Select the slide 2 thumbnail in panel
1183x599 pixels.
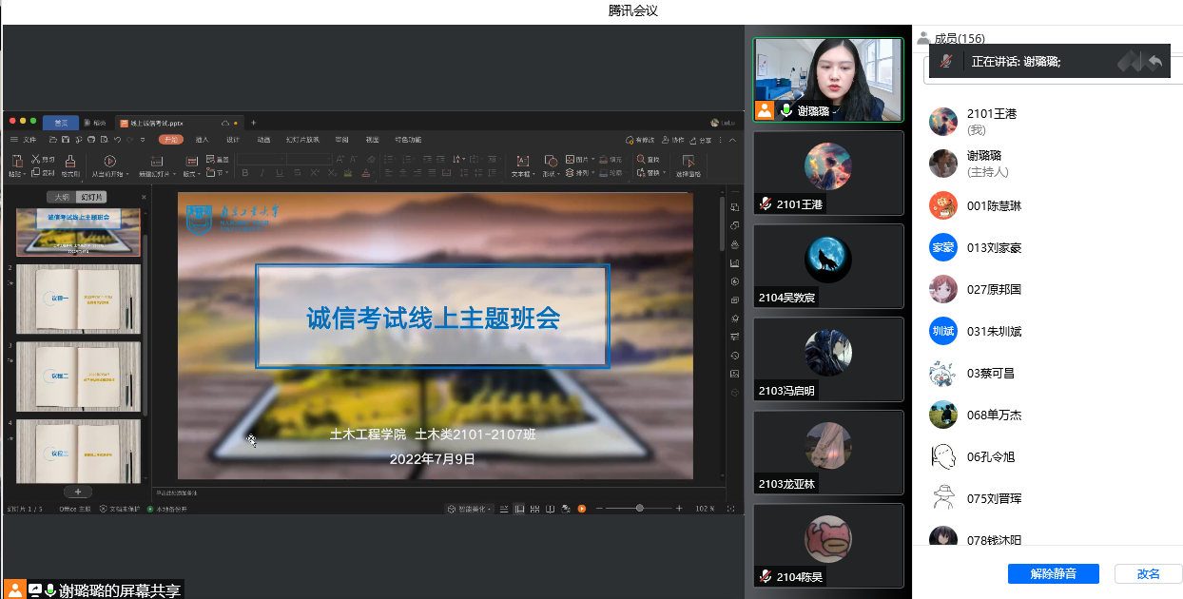coord(78,299)
